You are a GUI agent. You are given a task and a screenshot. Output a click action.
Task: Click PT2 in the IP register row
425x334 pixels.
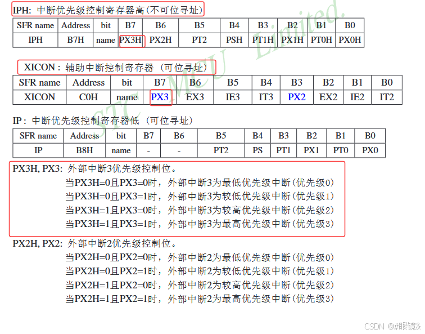pos(221,150)
